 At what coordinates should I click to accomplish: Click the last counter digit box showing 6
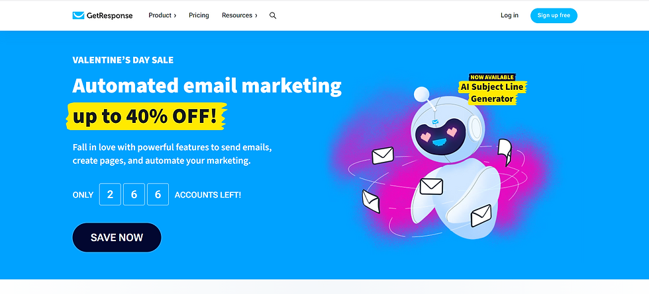point(158,194)
